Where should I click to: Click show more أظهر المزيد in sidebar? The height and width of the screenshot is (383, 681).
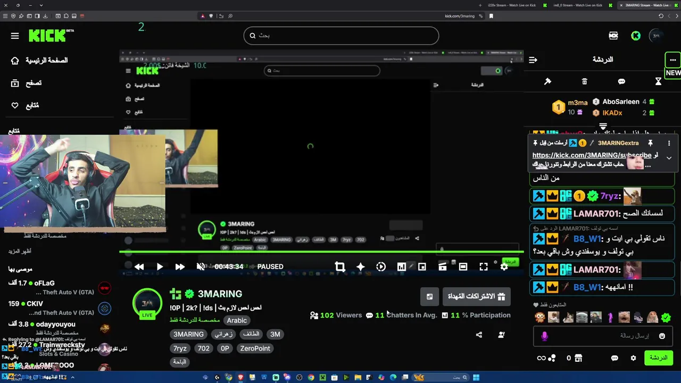tap(20, 251)
